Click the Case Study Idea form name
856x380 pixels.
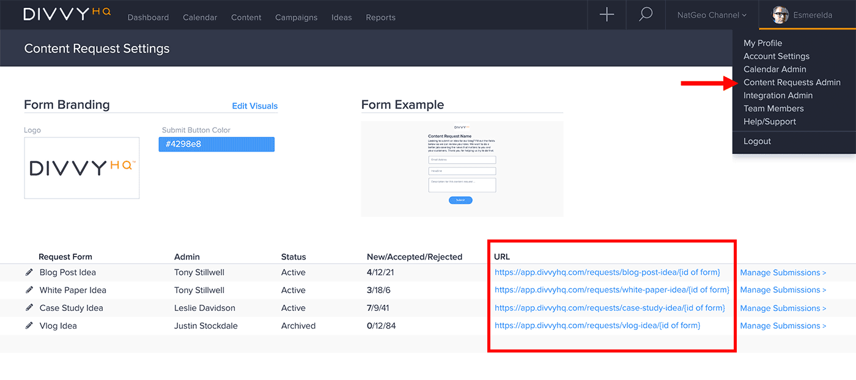pyautogui.click(x=72, y=308)
